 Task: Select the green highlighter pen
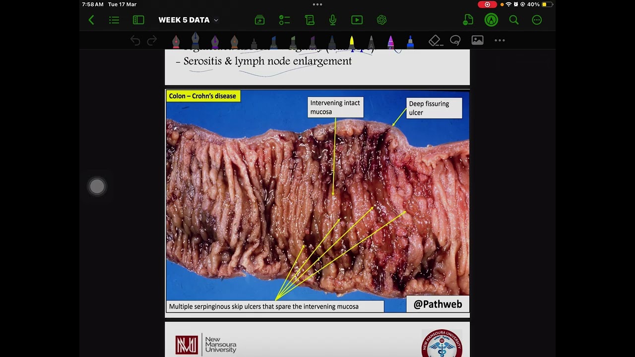tap(293, 43)
